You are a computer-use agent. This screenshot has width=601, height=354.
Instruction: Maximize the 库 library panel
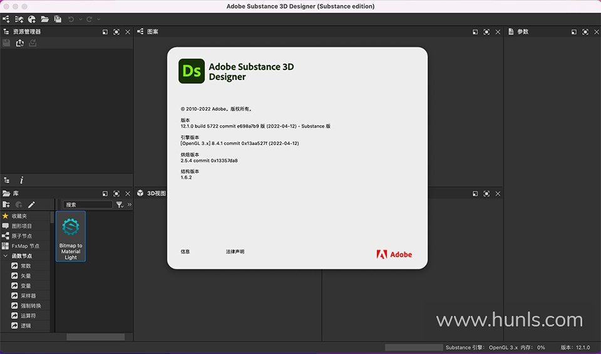pyautogui.click(x=116, y=194)
